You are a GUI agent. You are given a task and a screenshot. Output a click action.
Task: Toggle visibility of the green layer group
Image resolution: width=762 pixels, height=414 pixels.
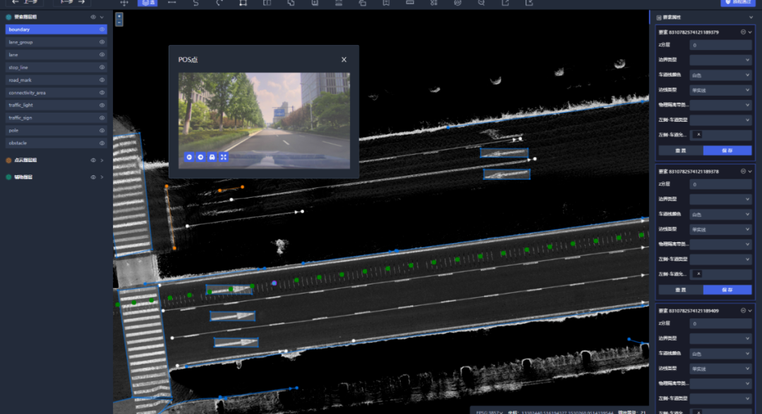coord(93,177)
